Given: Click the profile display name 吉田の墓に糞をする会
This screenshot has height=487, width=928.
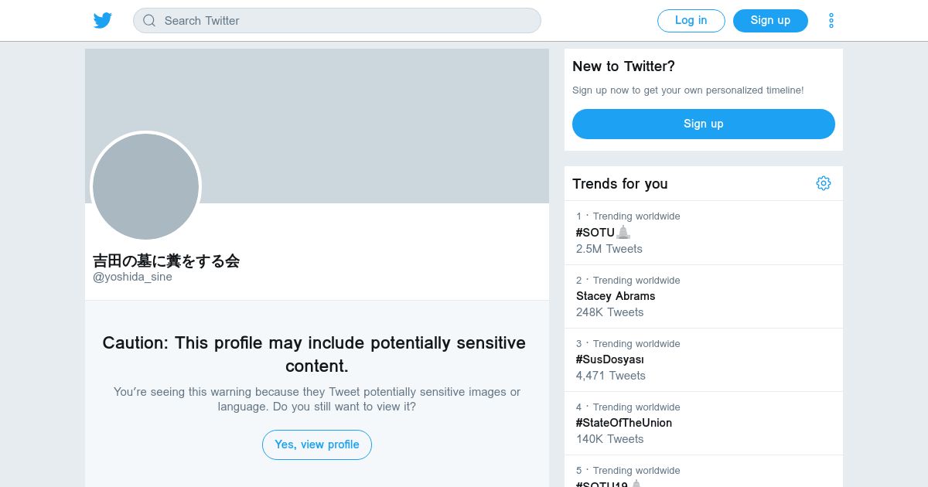Looking at the screenshot, I should (166, 261).
